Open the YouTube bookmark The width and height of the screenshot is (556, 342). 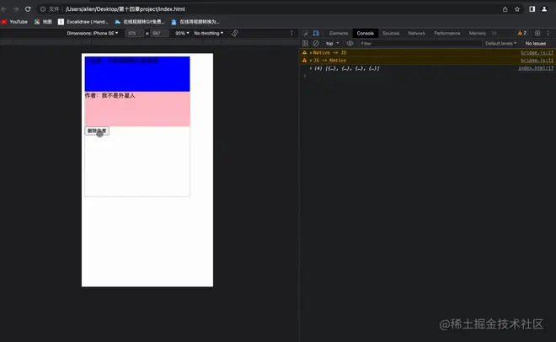[x=14, y=22]
